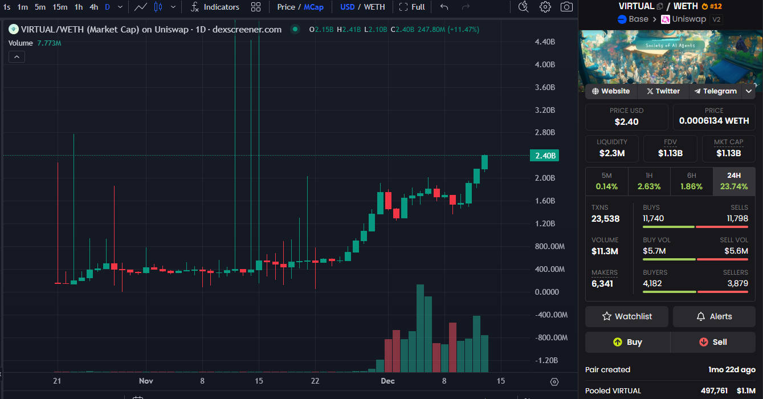Switch chart denomination to WETH
Viewport: 763px width, 399px height.
pos(374,7)
